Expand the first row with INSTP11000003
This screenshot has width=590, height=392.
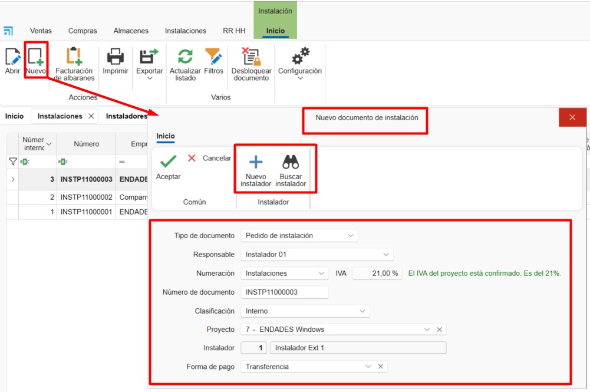[12, 179]
